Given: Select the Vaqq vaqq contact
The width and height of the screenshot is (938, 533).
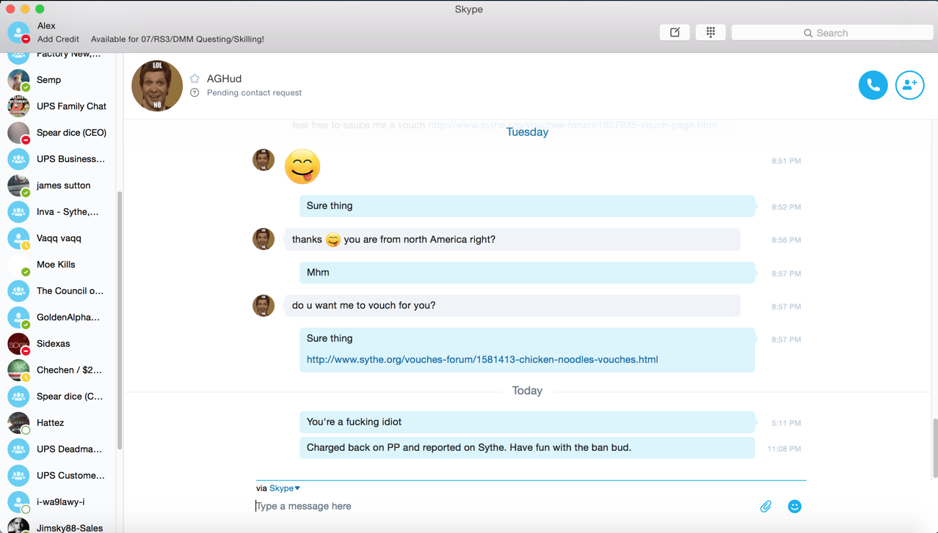Looking at the screenshot, I should click(x=59, y=238).
